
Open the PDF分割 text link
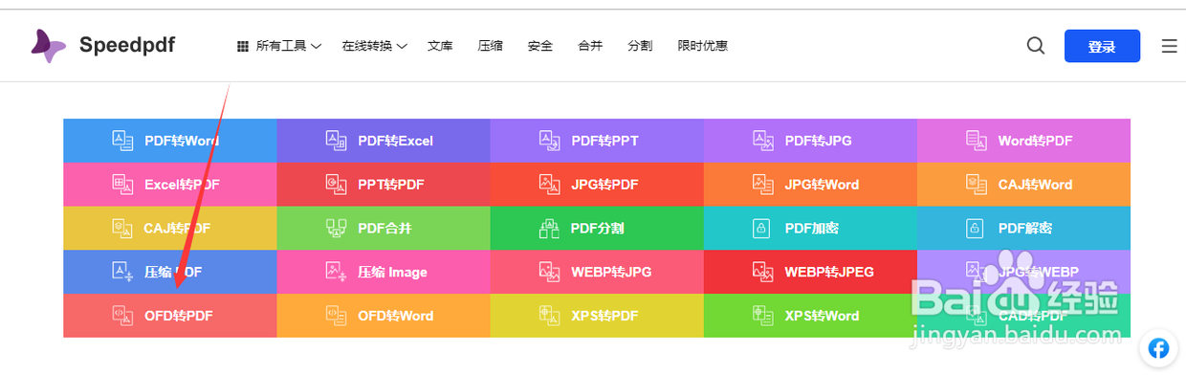click(598, 228)
